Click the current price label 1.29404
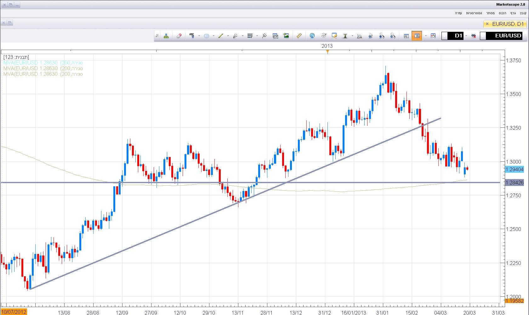This screenshot has height=315, width=529. tap(515, 169)
